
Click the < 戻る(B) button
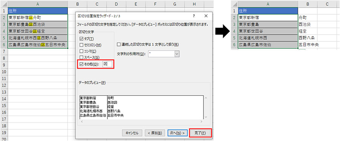155,133
